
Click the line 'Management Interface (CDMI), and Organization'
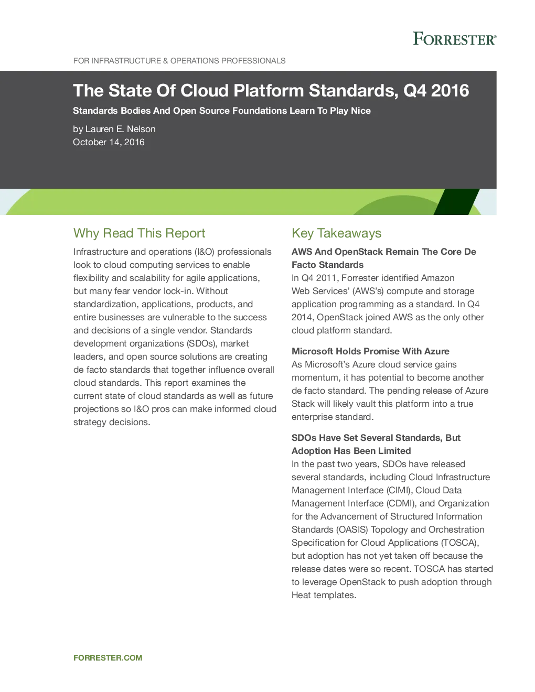click(x=390, y=503)
